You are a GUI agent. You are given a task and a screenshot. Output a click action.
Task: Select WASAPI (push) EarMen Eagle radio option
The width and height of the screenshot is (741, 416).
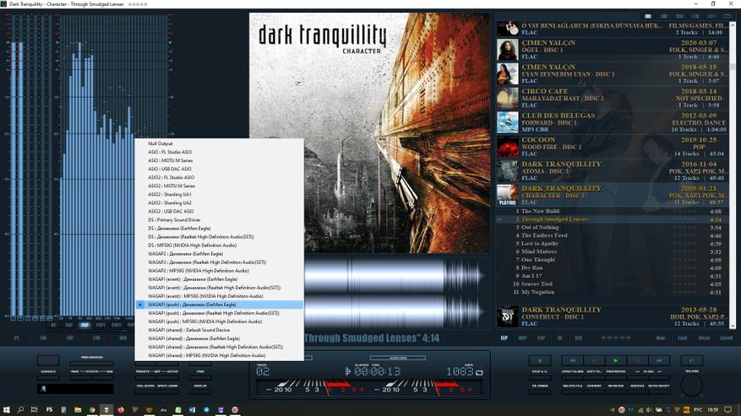click(x=219, y=305)
